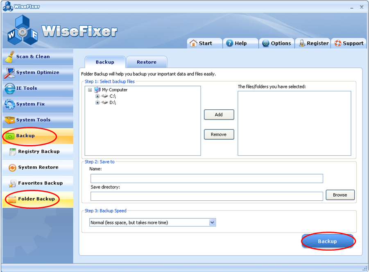Screen dimensions: 369x272
Task: Click the small WiseFixer title bar icon
Action: click(8, 7)
